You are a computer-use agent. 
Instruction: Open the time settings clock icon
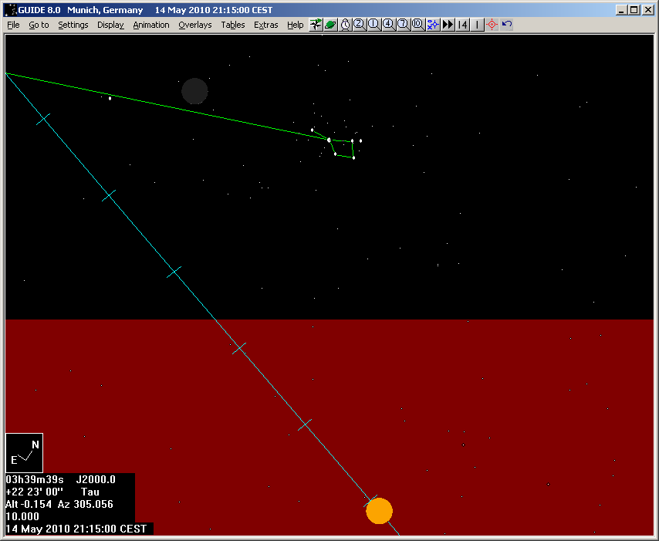345,25
